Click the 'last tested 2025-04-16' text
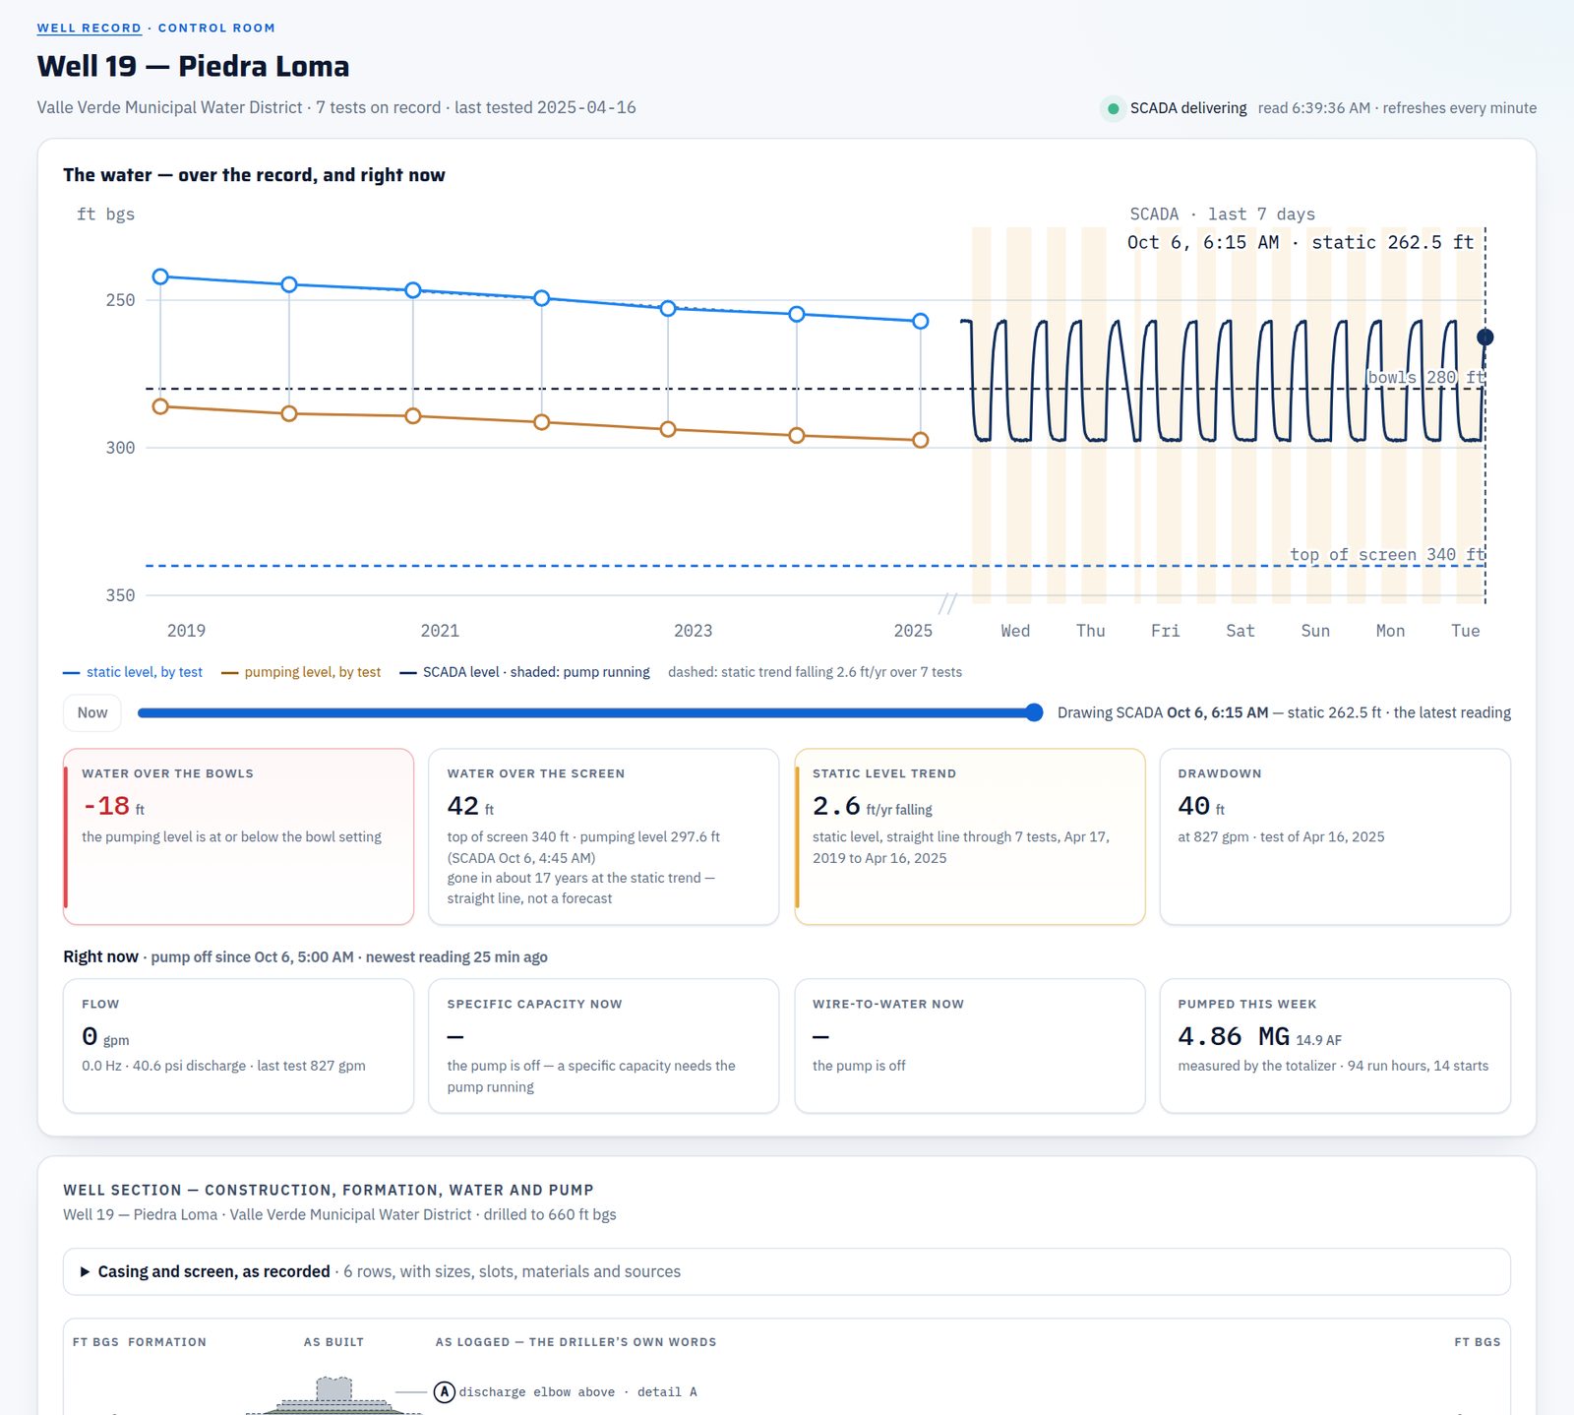 tap(545, 107)
